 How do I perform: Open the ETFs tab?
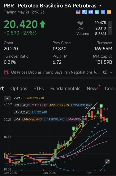coord(39,88)
